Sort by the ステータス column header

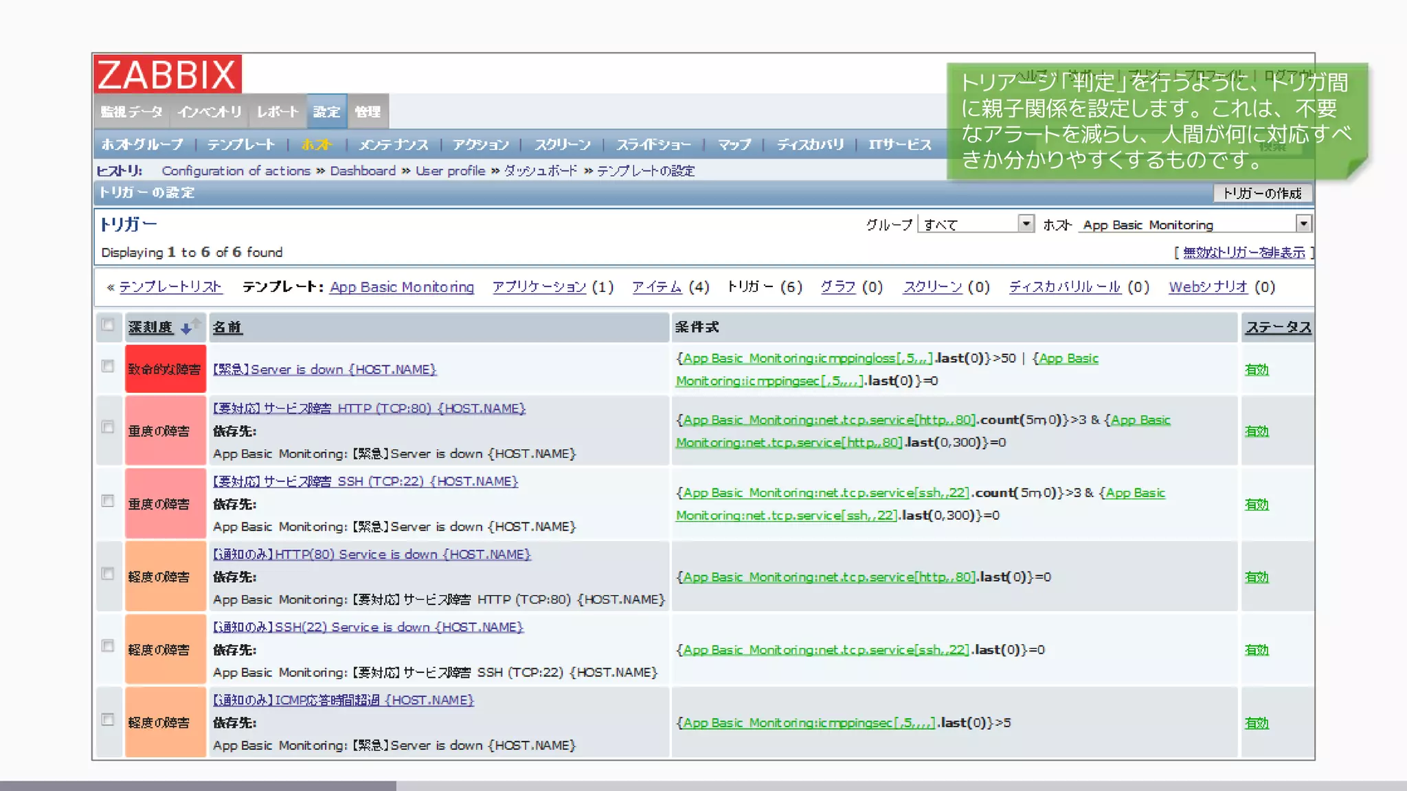coord(1278,328)
